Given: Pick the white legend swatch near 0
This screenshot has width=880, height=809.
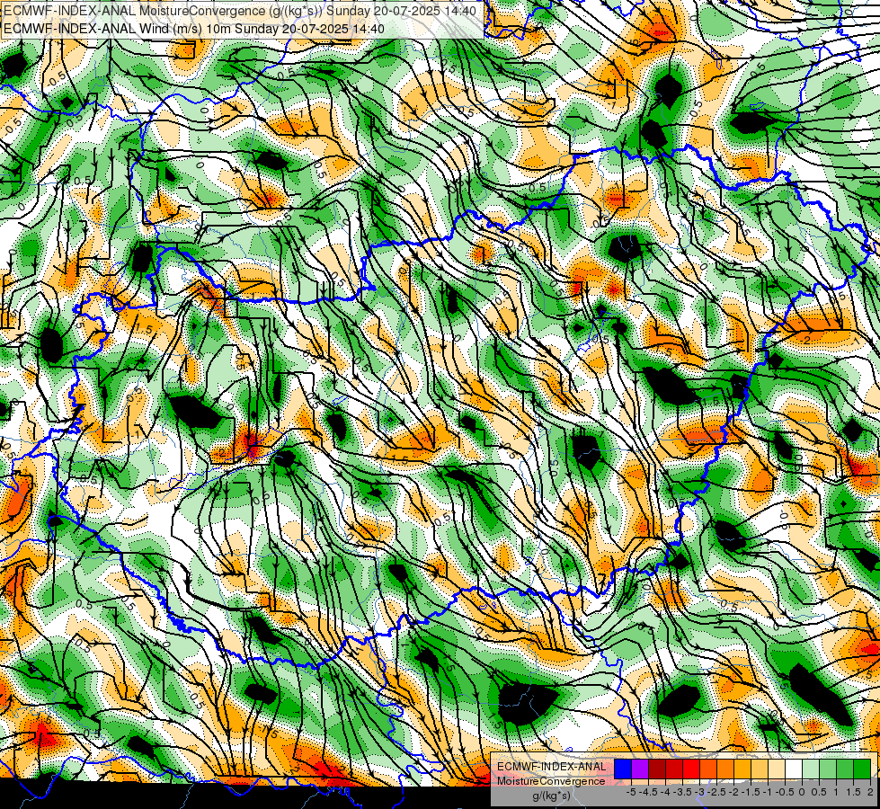Looking at the screenshot, I should 794,769.
